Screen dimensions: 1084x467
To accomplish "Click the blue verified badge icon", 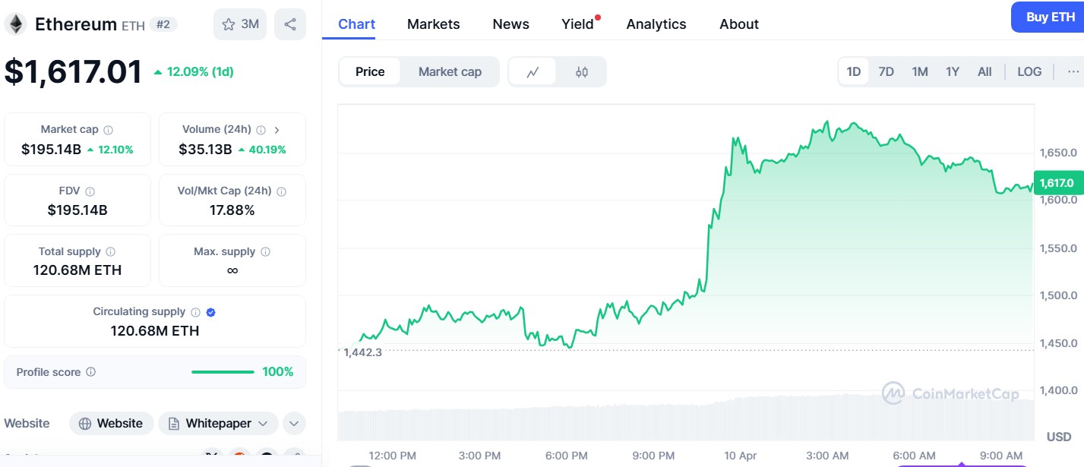I will [211, 312].
